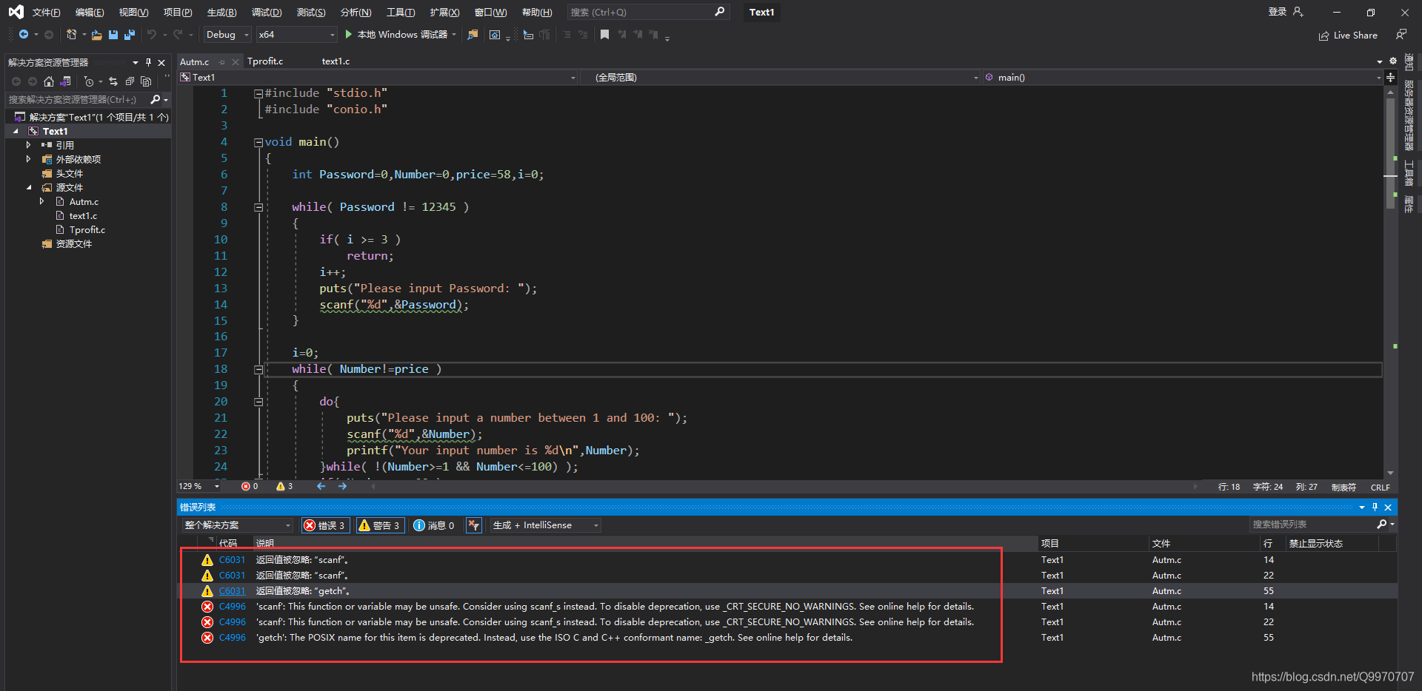Click the open file folder icon
Screen dimensions: 1422x691
96,35
